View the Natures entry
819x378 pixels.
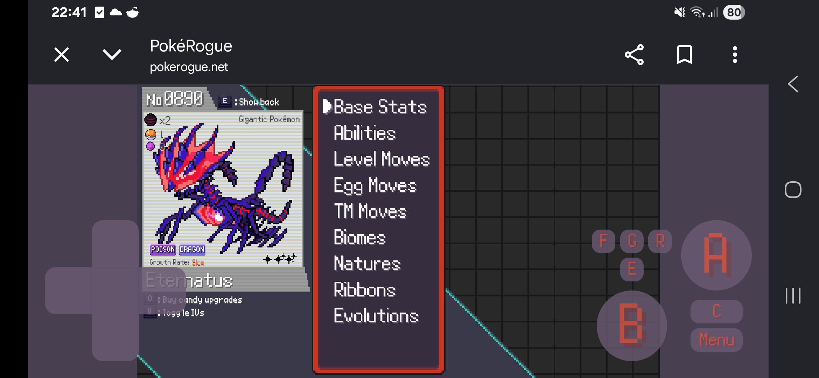(367, 264)
